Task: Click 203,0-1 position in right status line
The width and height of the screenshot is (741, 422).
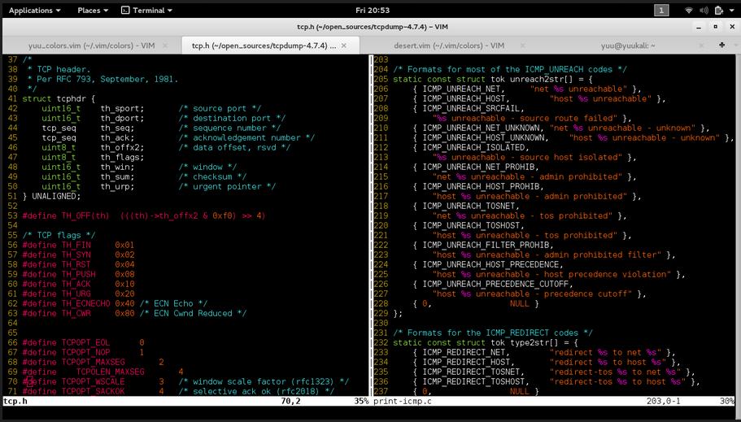Action: 665,401
